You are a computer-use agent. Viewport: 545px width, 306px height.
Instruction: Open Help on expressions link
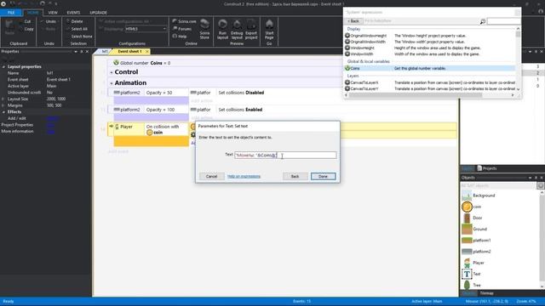244,177
